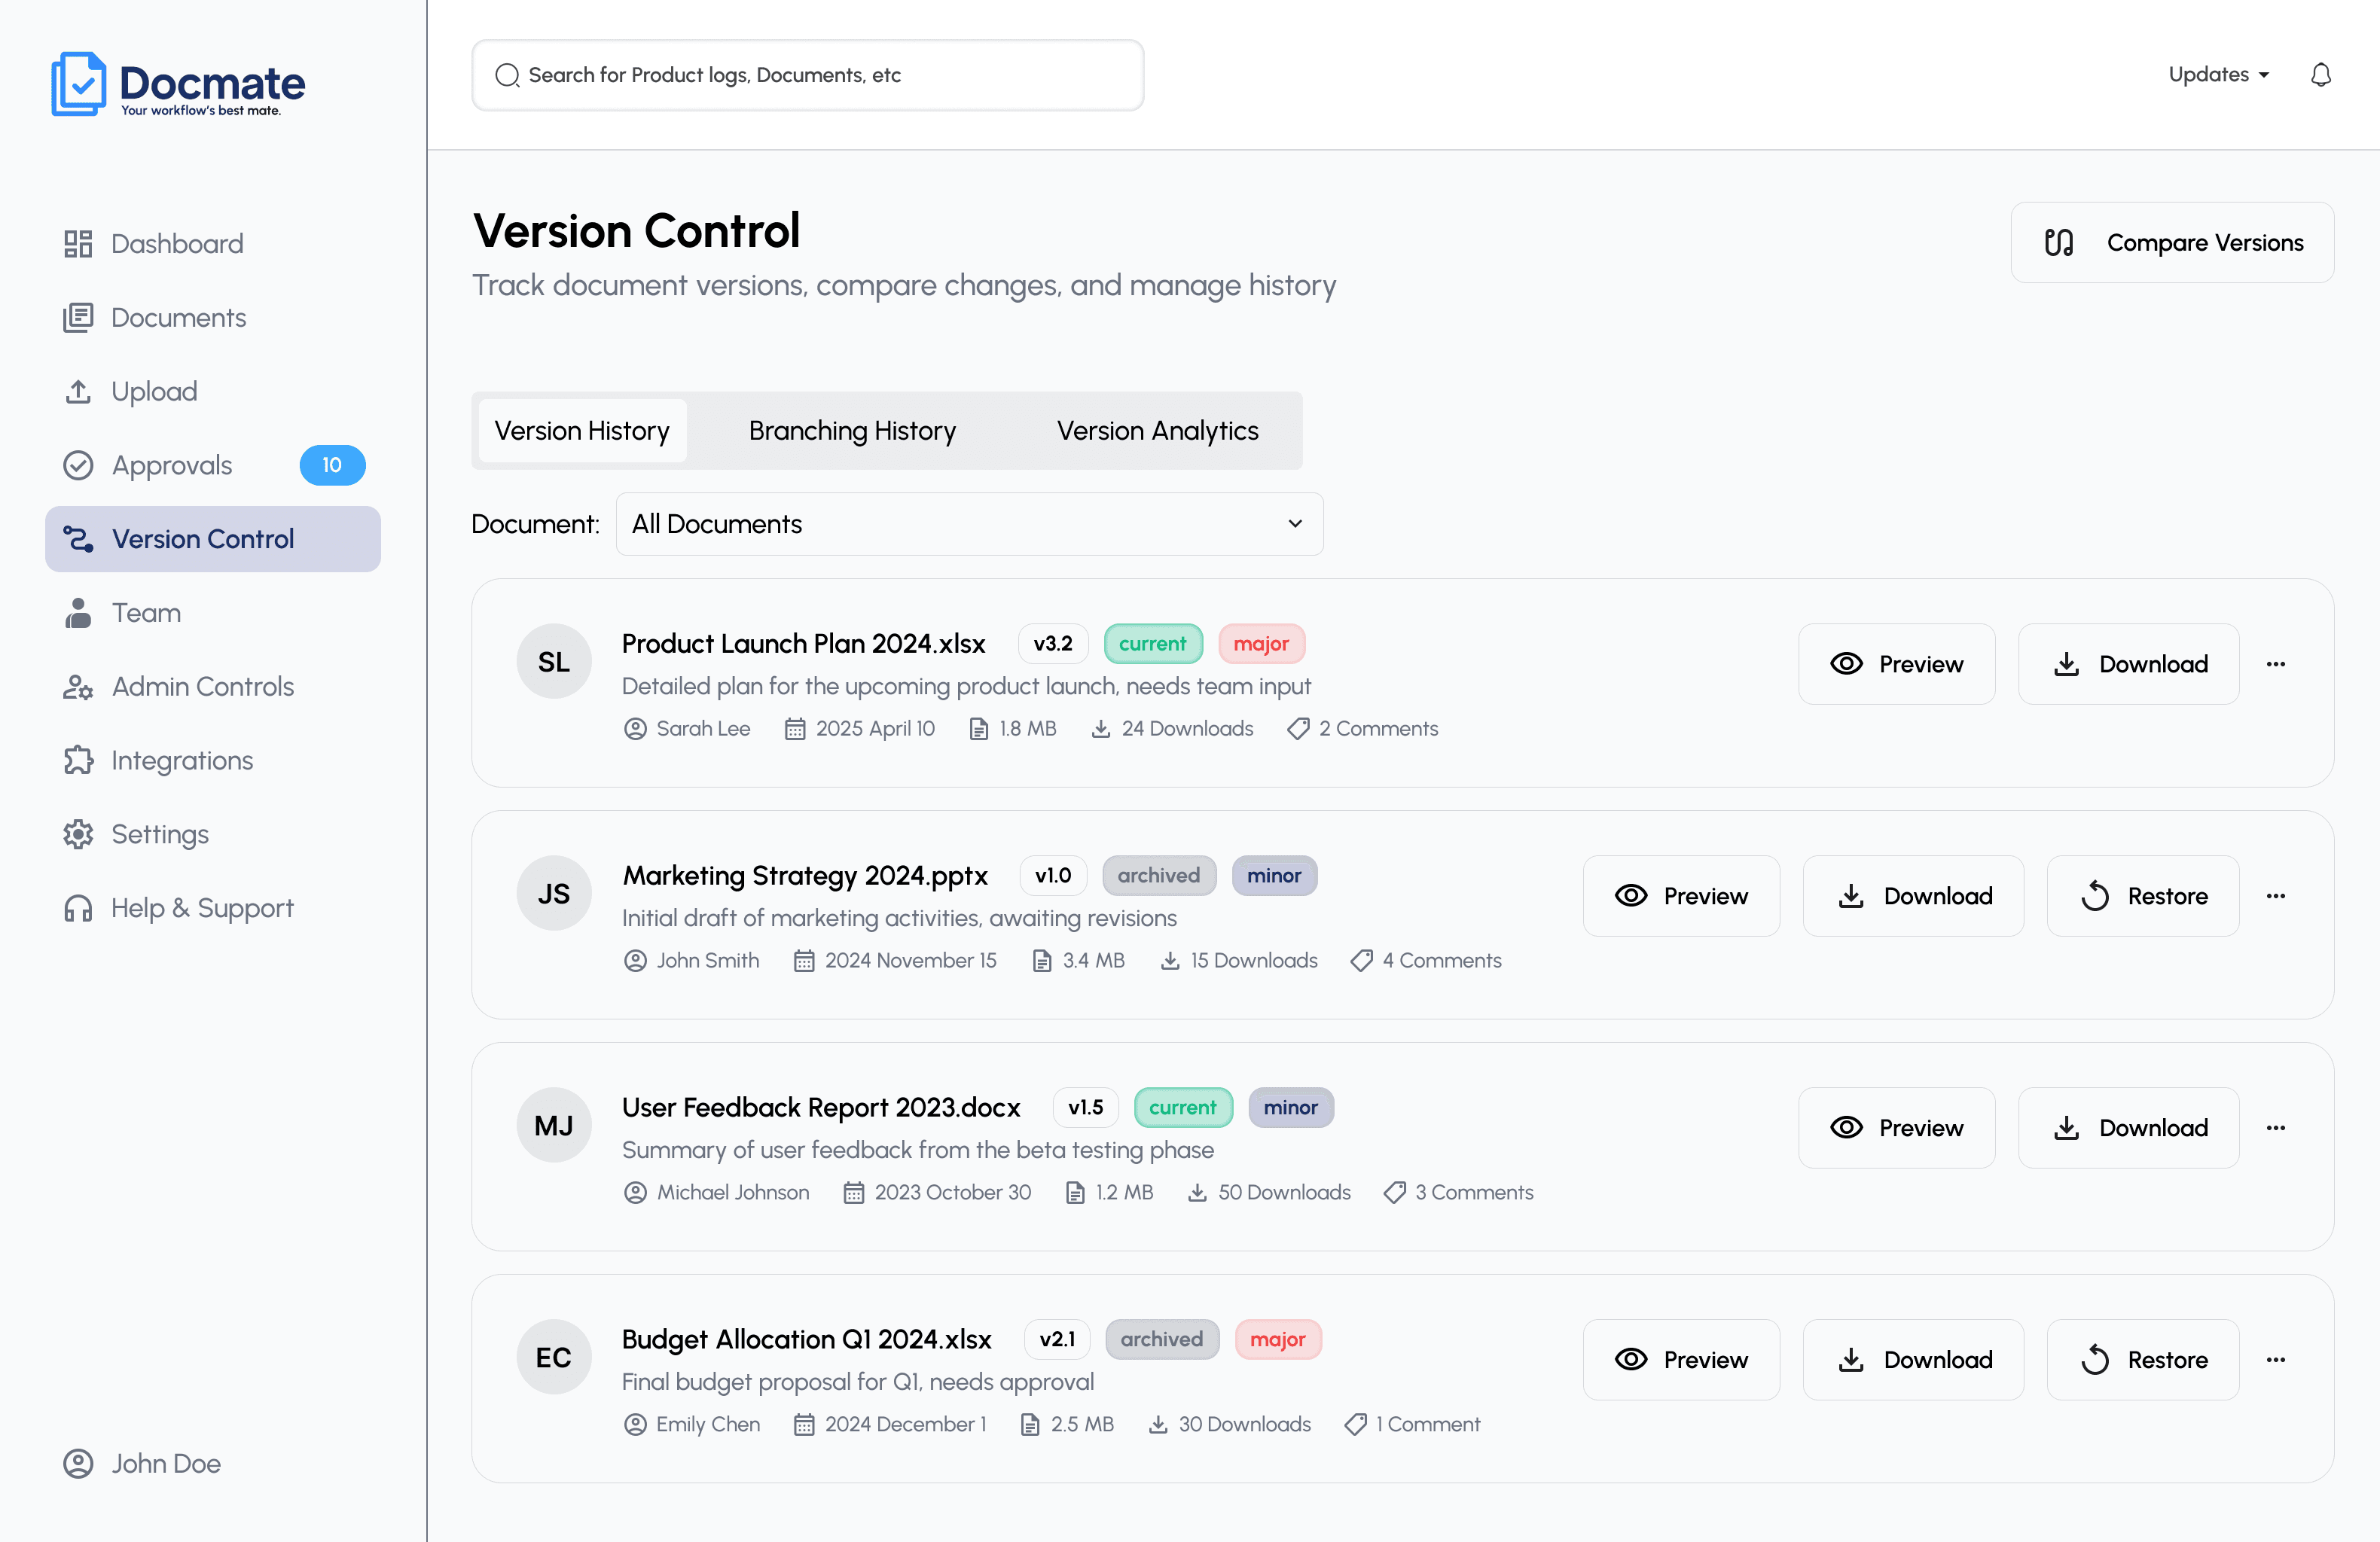
Task: Open more options for User Feedback Report
Action: pyautogui.click(x=2276, y=1128)
